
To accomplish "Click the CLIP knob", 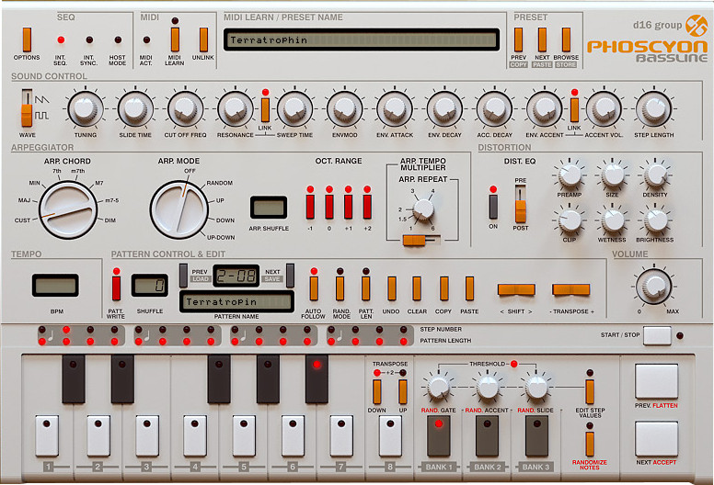I will 570,220.
